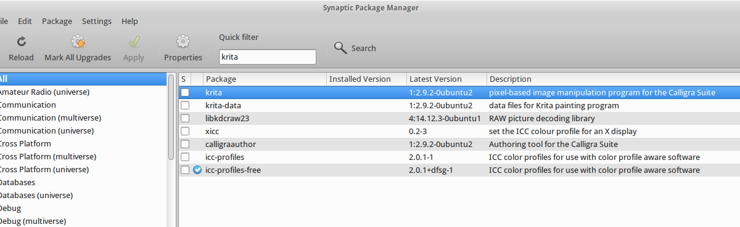Click the Mark All Upgrades icon
The image size is (740, 227).
click(x=78, y=42)
